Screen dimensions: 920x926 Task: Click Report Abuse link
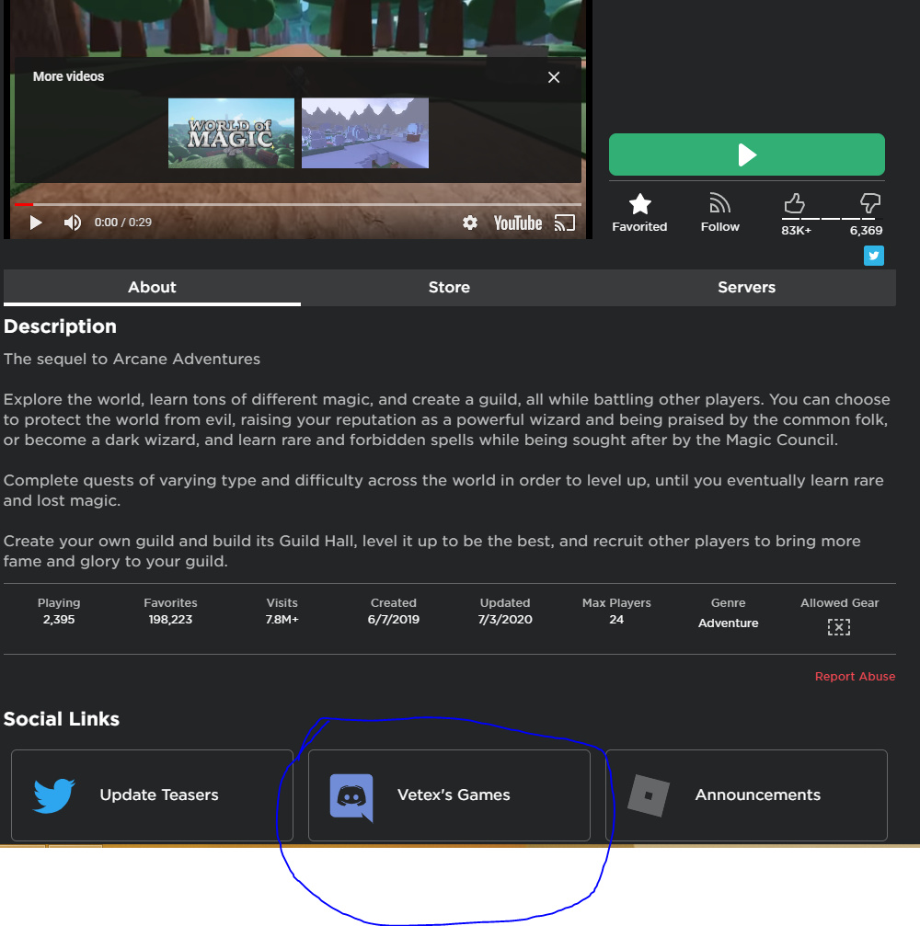point(855,677)
